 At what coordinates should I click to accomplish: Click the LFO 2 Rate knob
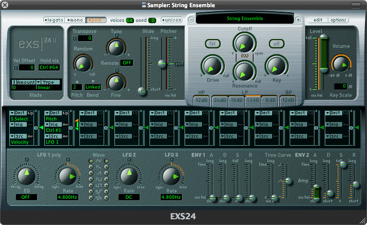click(129, 176)
